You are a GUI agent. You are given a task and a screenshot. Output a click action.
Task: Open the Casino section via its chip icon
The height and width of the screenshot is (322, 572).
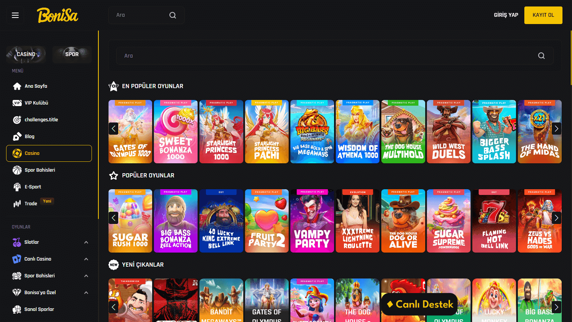17,153
